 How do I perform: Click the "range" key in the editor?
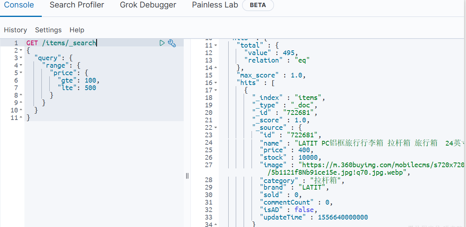[x=55, y=65]
